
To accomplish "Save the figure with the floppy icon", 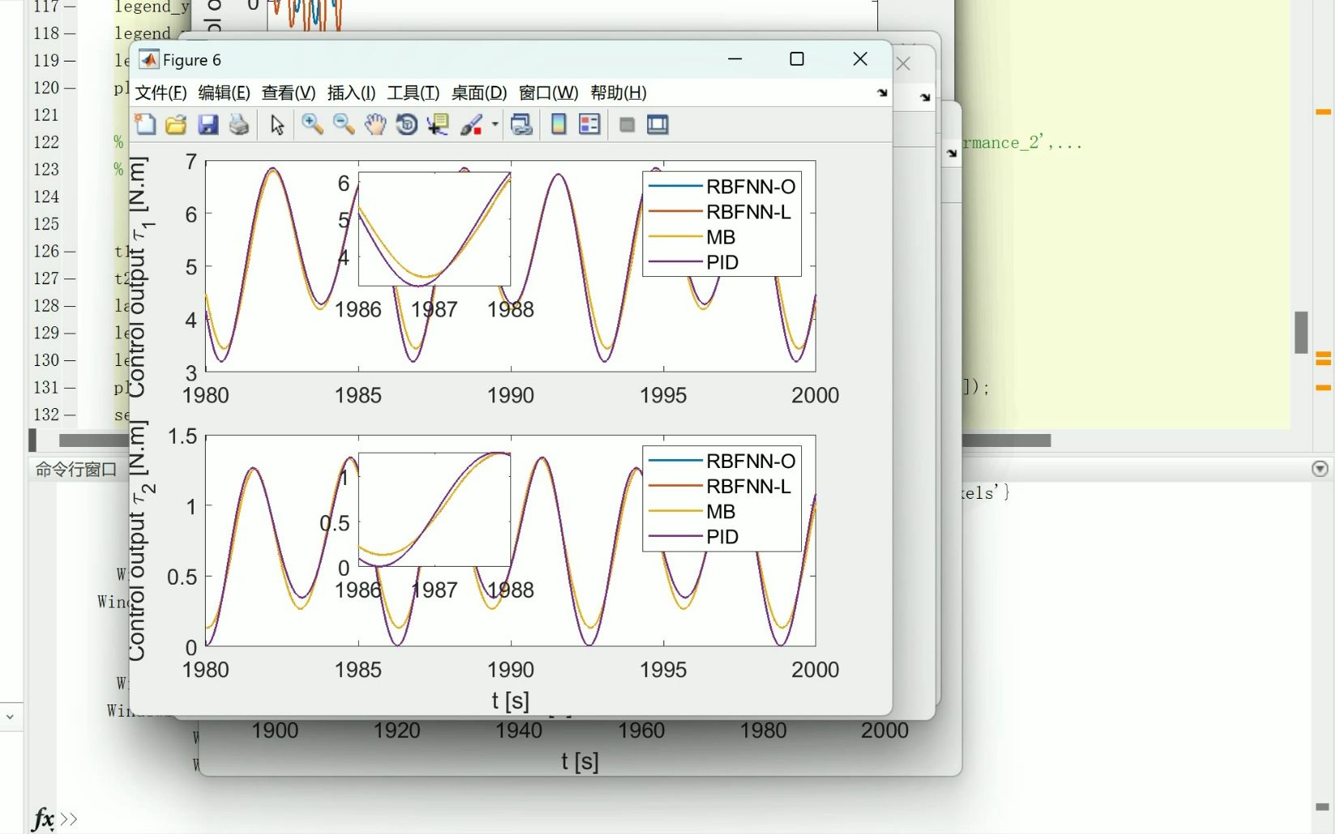I will point(208,125).
